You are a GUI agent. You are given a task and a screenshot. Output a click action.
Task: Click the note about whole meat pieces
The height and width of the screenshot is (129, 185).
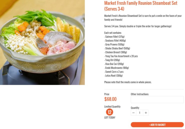(128, 82)
